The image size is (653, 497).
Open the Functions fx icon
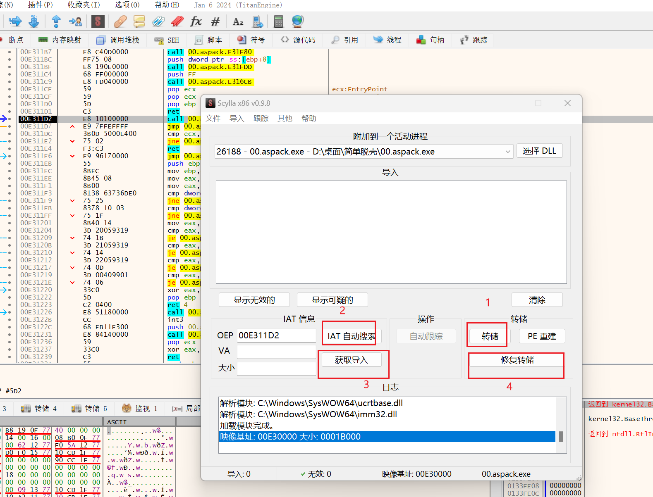196,21
